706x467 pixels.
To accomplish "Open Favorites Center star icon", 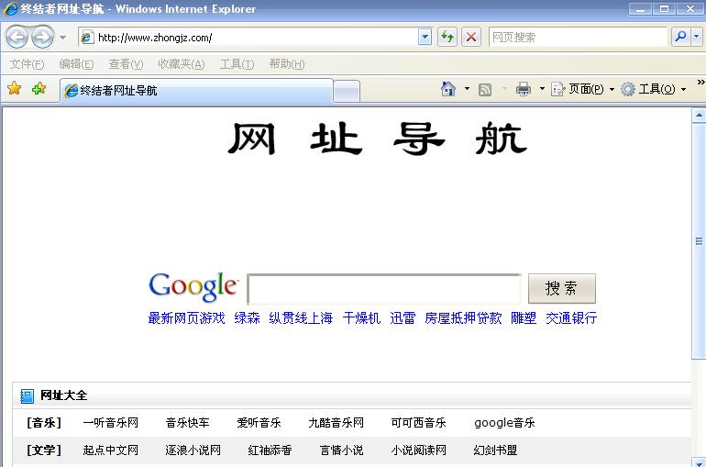I will pos(15,88).
